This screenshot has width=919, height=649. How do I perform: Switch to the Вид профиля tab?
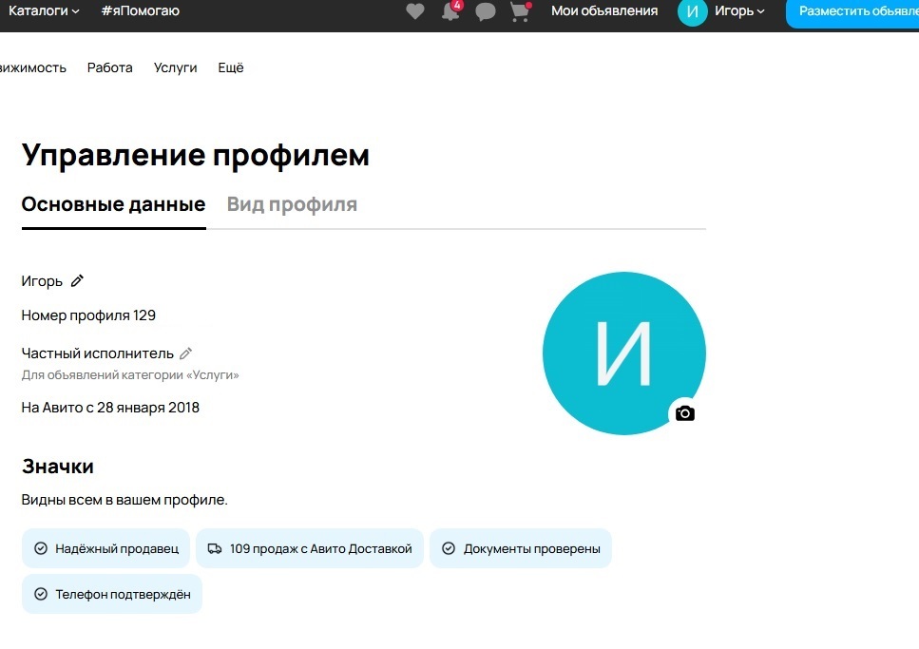click(292, 204)
